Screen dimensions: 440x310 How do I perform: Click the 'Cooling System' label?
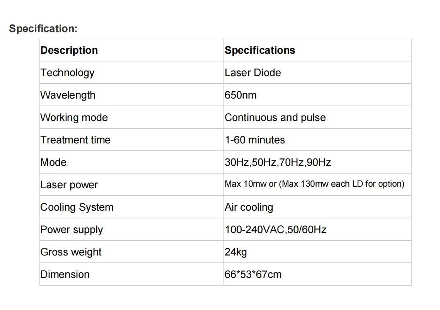(77, 207)
